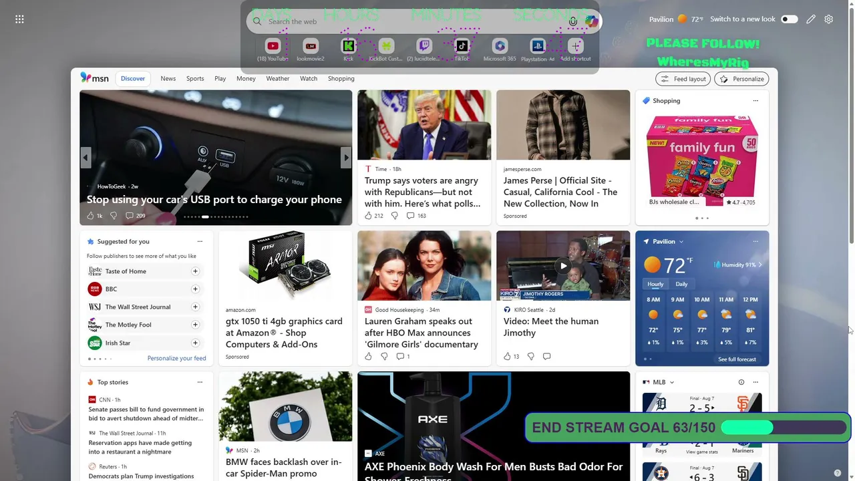Open the Twitch shortcut

[423, 46]
